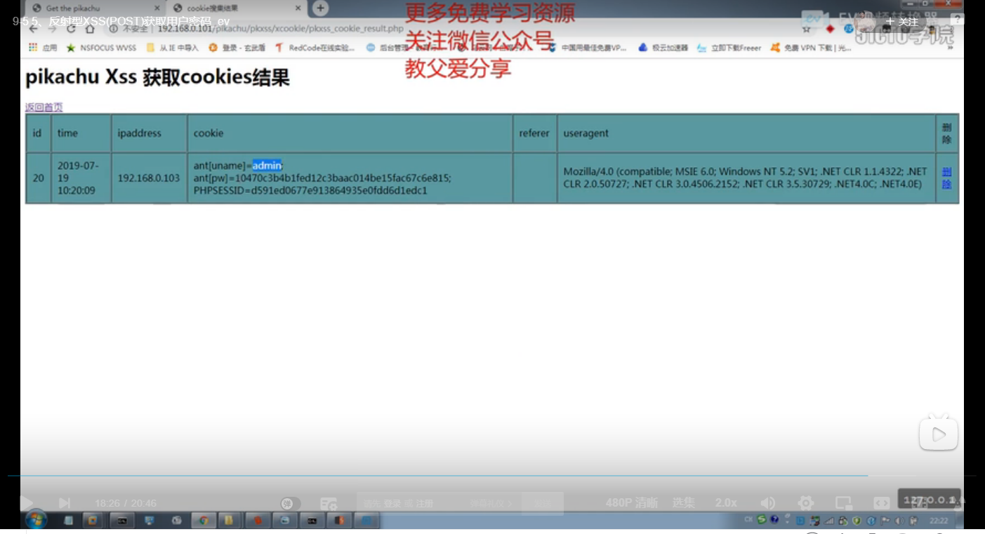
Task: Open the video player settings gear icon
Action: [805, 502]
